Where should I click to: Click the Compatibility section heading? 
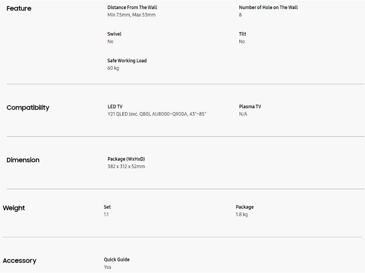point(28,108)
